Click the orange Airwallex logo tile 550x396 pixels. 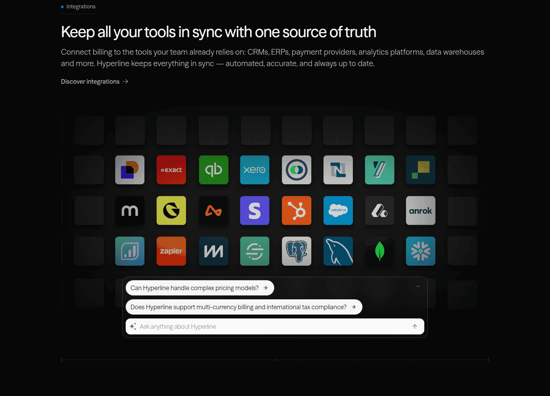click(x=214, y=211)
